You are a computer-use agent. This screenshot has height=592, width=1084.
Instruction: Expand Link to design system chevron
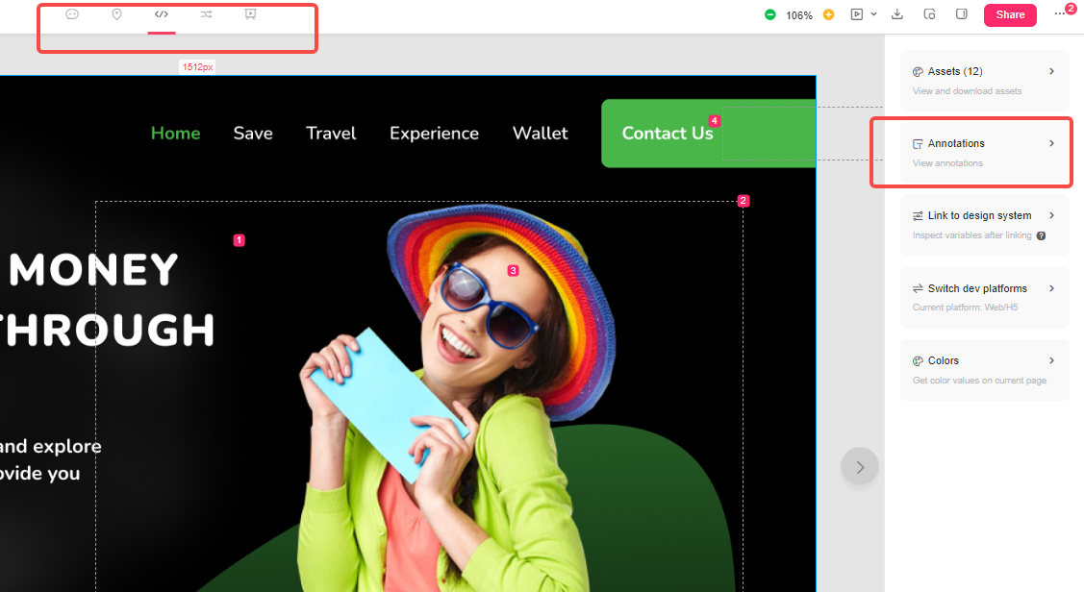[1051, 215]
